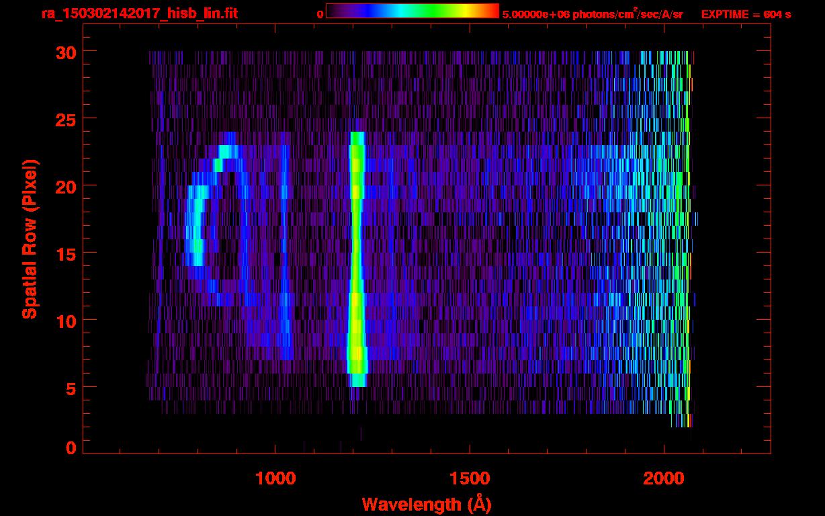The image size is (825, 516).
Task: Click the spatial row tick label 15
Action: [x=66, y=253]
